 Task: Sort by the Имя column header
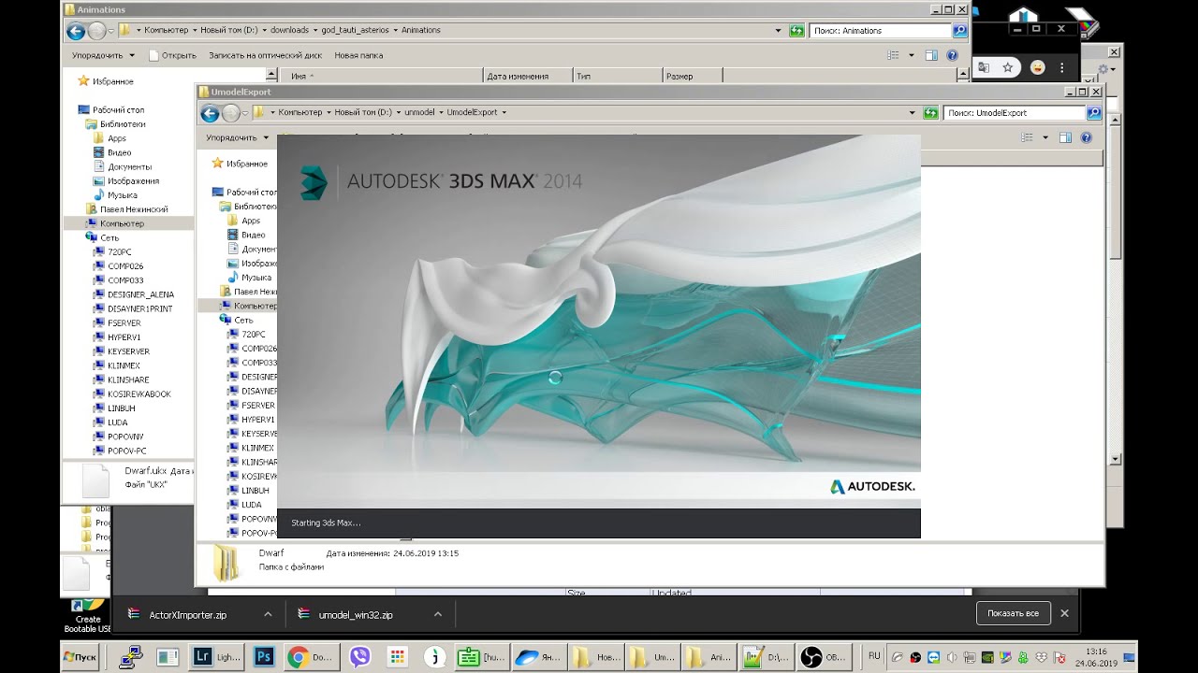pyautogui.click(x=380, y=76)
